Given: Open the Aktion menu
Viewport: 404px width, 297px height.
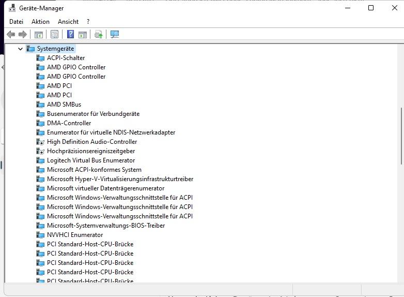Looking at the screenshot, I should (x=40, y=22).
